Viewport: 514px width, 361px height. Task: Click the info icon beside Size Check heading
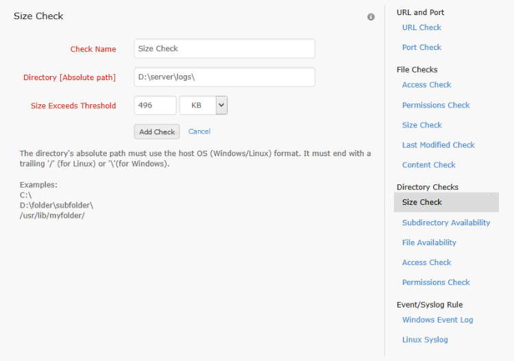click(x=371, y=16)
